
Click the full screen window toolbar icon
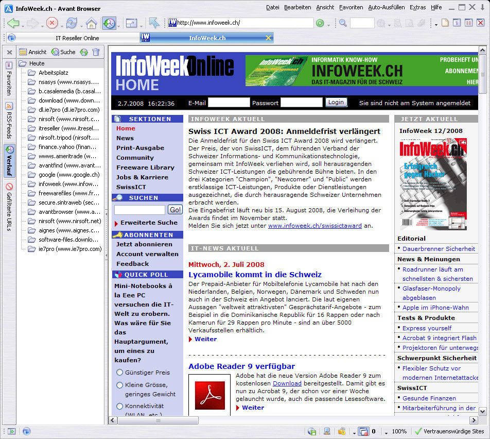(x=131, y=23)
